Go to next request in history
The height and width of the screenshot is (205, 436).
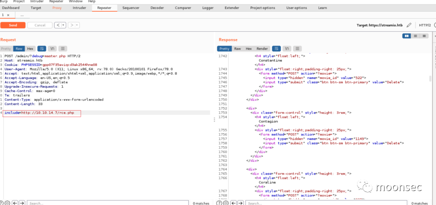coord(72,25)
